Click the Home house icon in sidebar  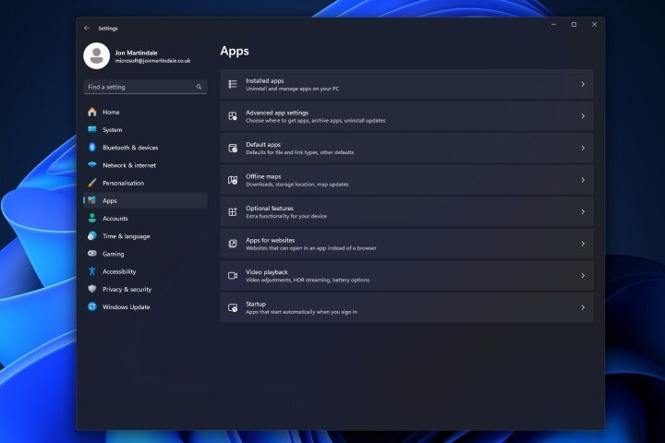[92, 112]
